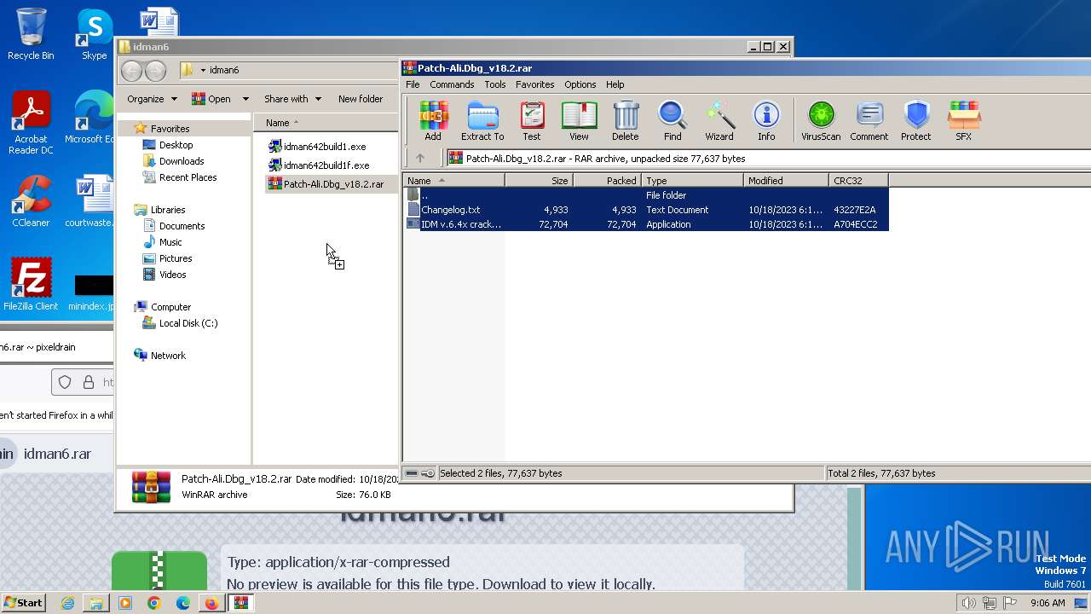The width and height of the screenshot is (1091, 614).
Task: Add a Comment to archive
Action: 869,120
